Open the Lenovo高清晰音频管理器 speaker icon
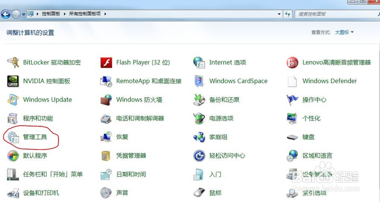 (292, 62)
